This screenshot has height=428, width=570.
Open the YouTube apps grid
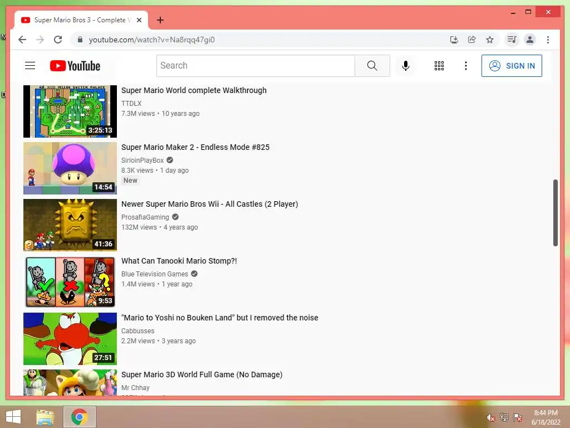coord(439,66)
